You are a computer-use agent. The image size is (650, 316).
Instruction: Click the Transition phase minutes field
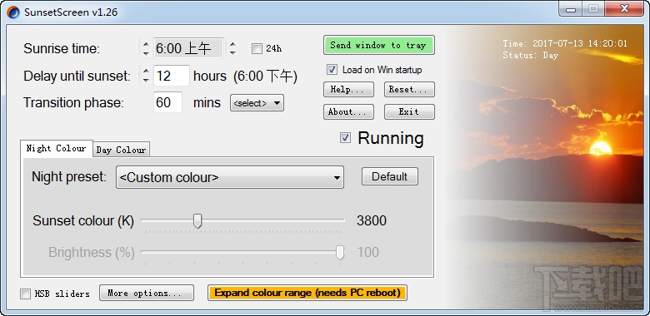pyautogui.click(x=167, y=102)
